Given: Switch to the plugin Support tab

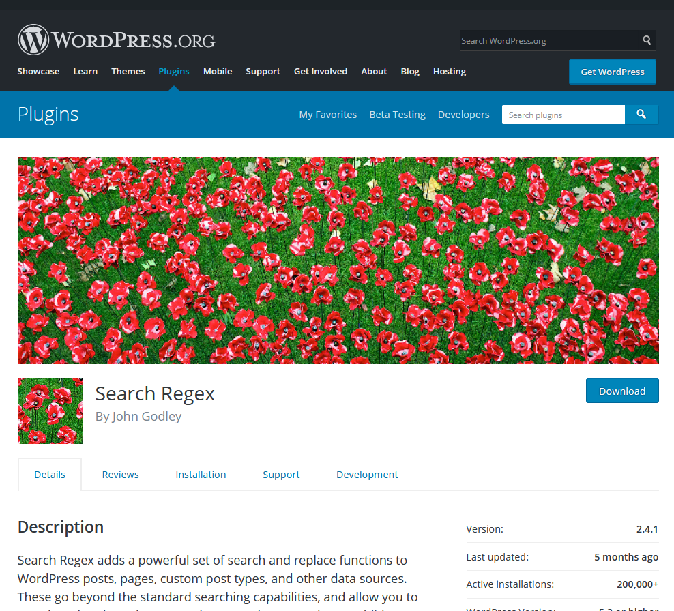Looking at the screenshot, I should 281,475.
